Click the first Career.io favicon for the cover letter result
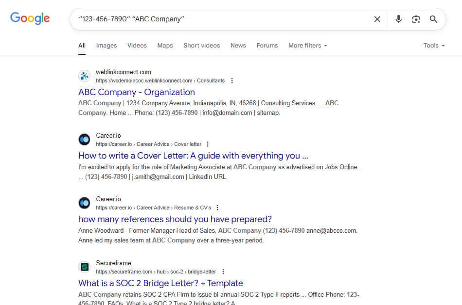 click(x=84, y=139)
